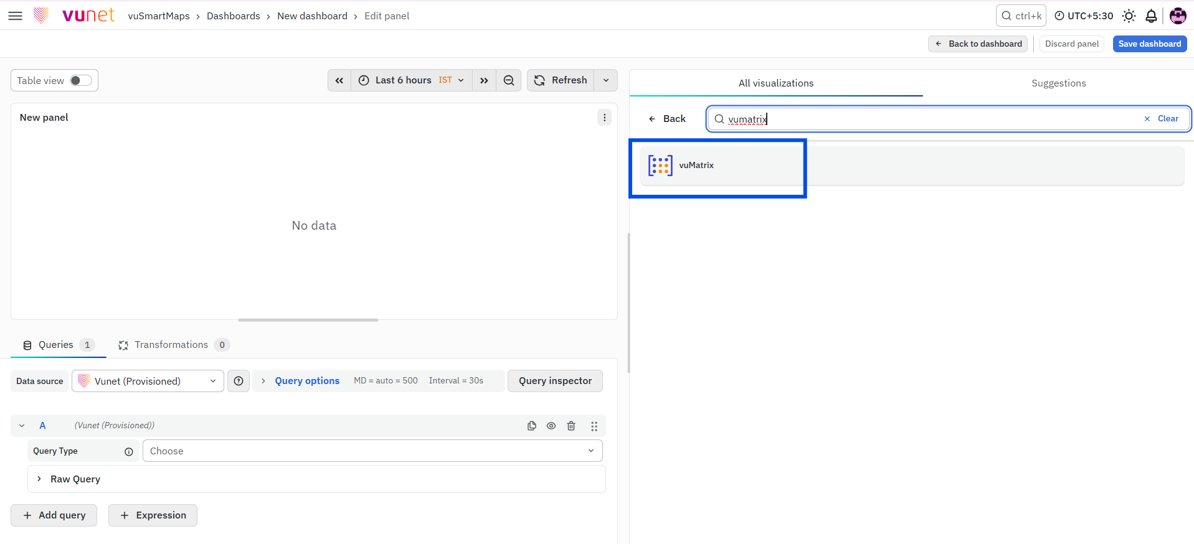
Task: Click the Expression button
Action: click(x=153, y=515)
